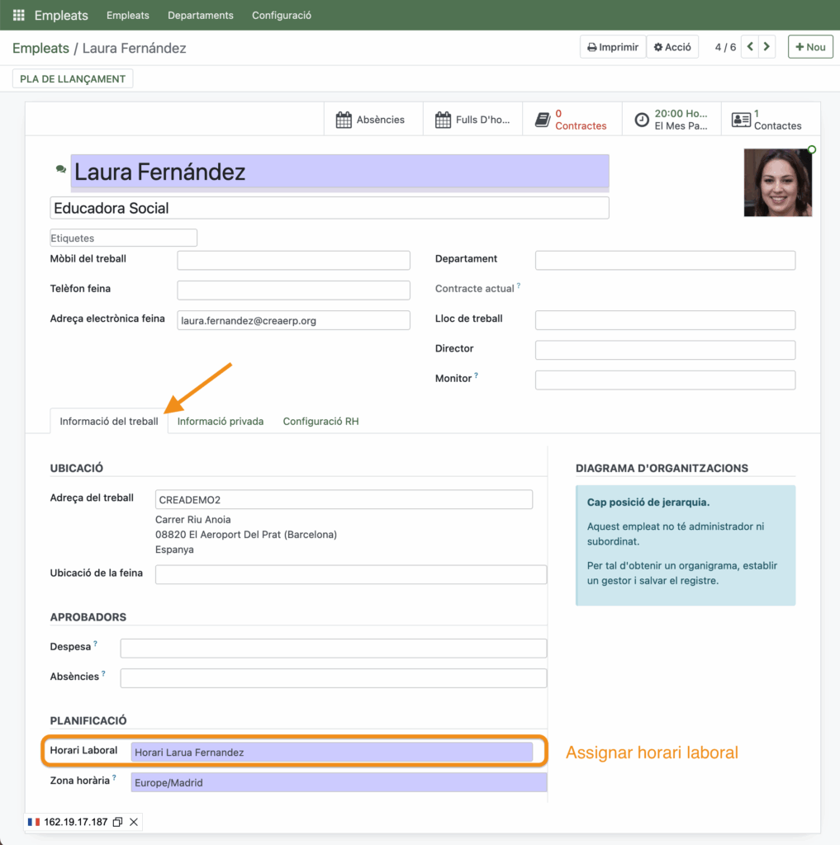
Task: Open Contractes book icon
Action: pos(543,120)
